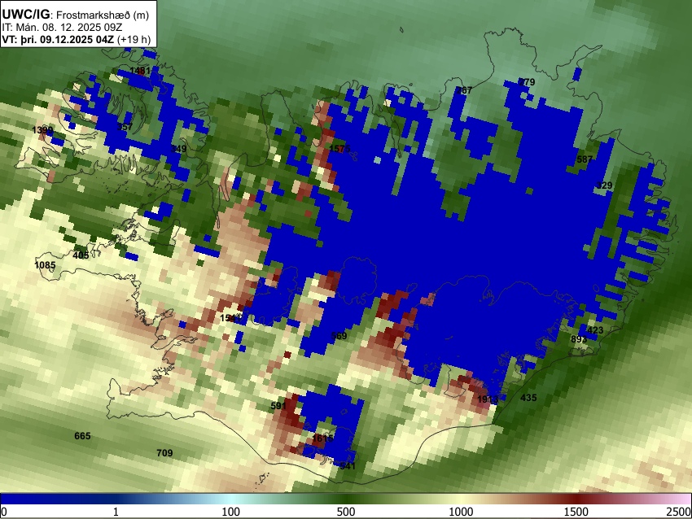
Task: Click the 1399 value on the map
Action: pos(43,130)
